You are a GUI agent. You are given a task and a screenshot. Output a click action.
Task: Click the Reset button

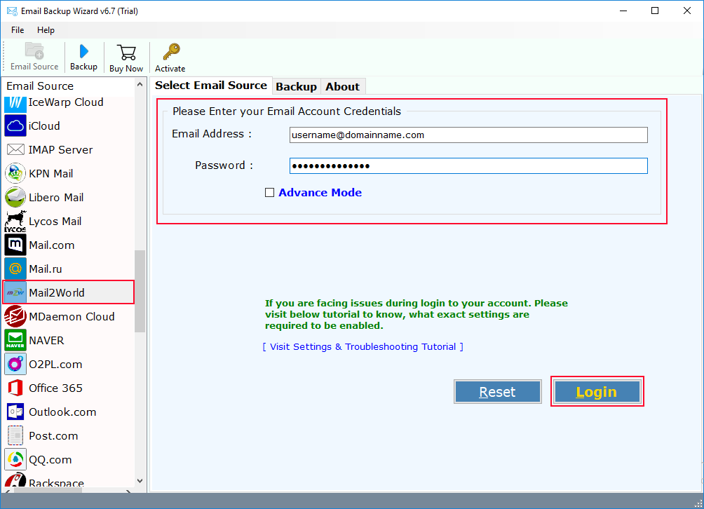(x=497, y=392)
